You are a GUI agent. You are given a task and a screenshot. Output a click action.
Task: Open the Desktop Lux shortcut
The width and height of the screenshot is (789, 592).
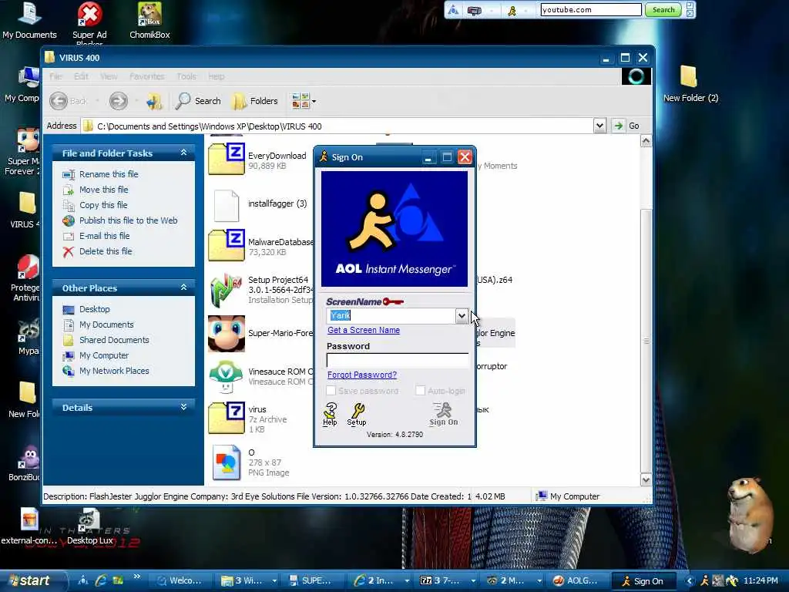click(89, 526)
